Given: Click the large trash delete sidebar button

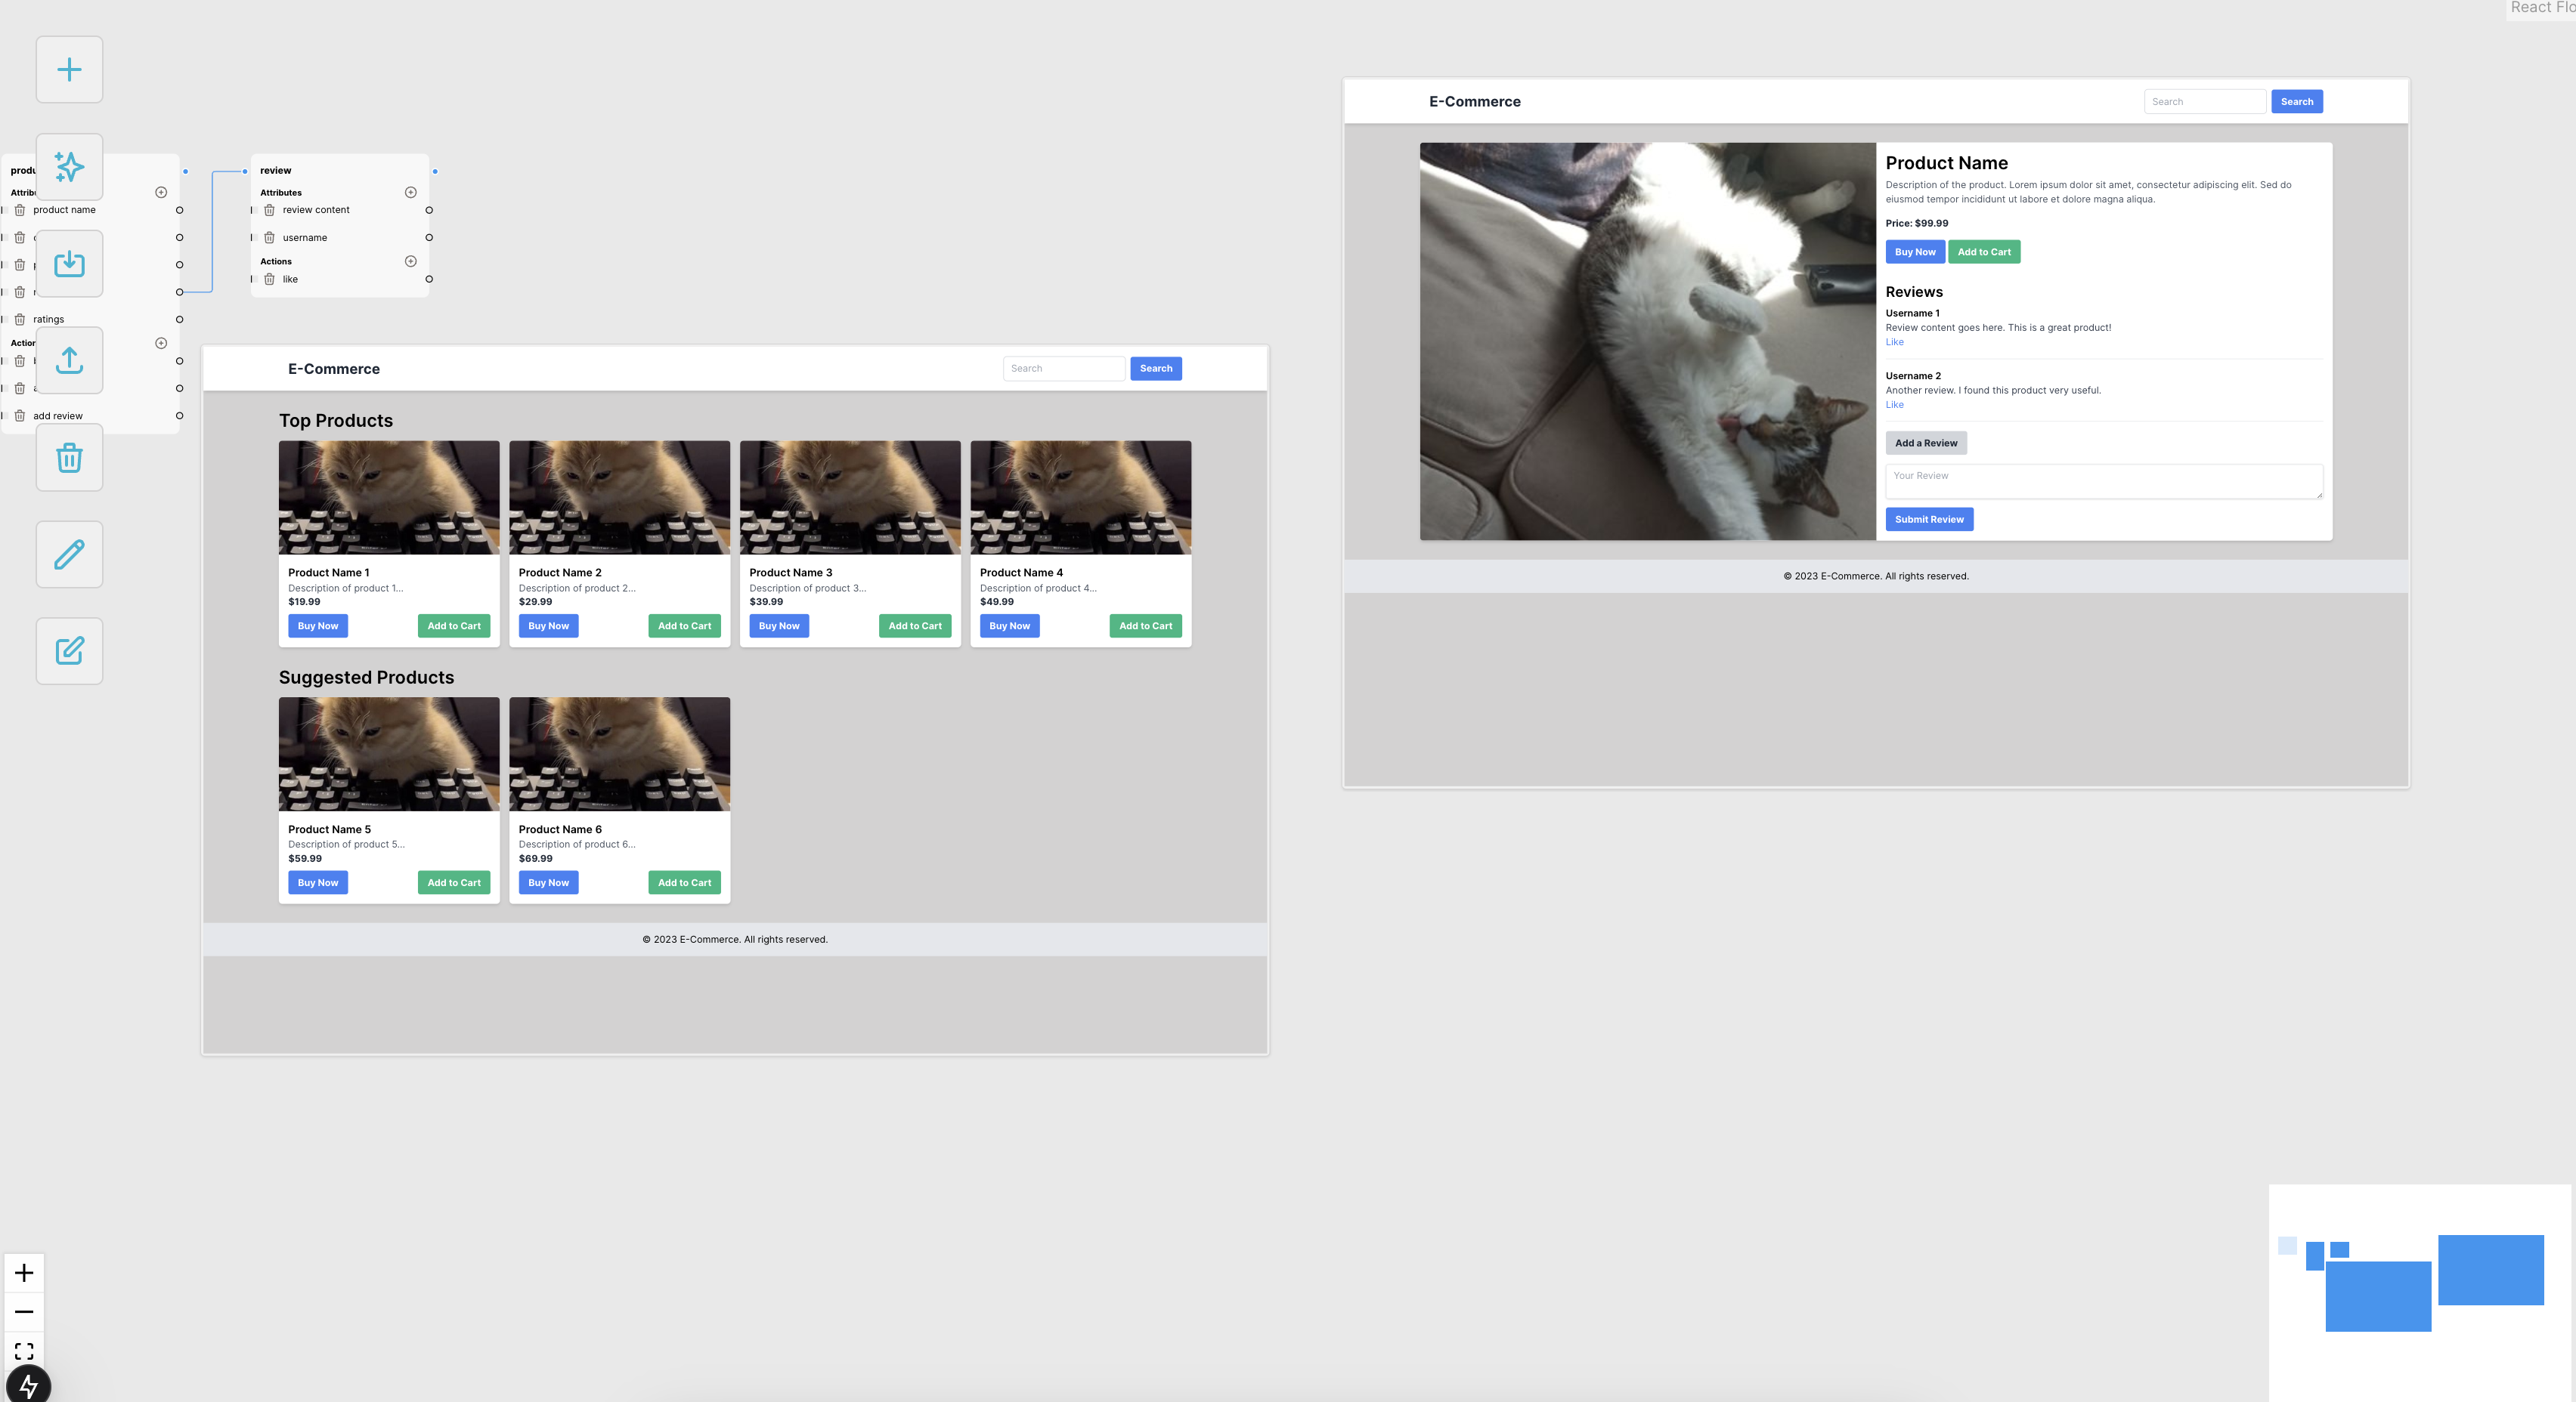Looking at the screenshot, I should 69,458.
